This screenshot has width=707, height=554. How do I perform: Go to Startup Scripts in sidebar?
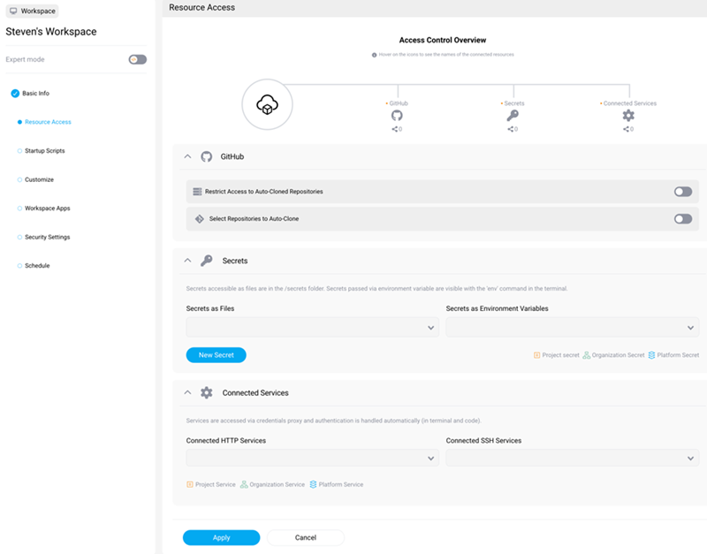click(44, 151)
